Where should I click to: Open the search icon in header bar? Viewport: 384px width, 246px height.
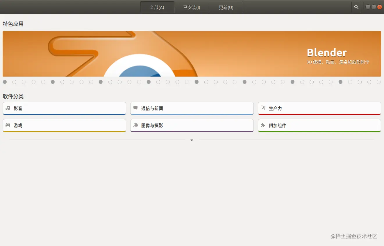click(356, 7)
